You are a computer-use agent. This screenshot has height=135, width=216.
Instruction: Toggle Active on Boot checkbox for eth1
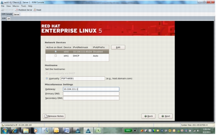tap(56, 56)
